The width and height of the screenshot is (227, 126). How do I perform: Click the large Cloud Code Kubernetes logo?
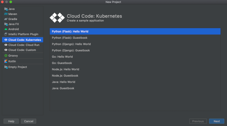coord(57,18)
